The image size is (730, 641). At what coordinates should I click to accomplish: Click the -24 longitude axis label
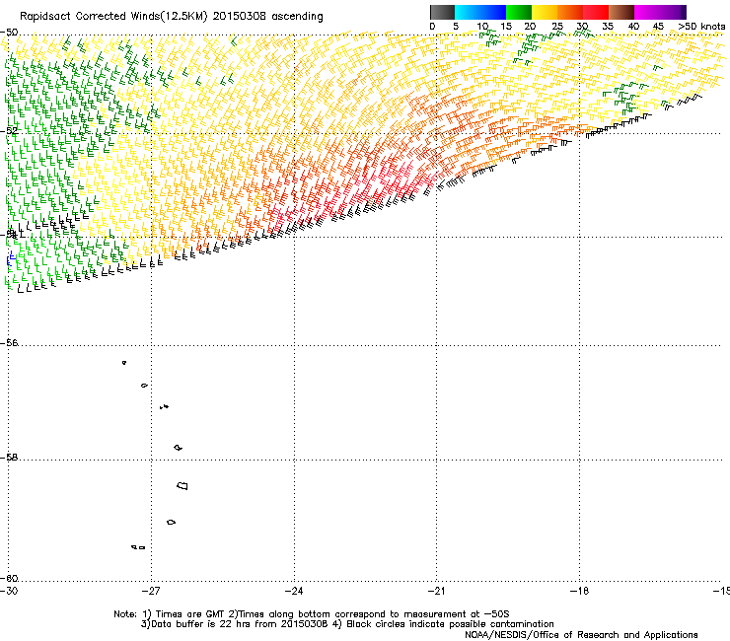tap(294, 591)
